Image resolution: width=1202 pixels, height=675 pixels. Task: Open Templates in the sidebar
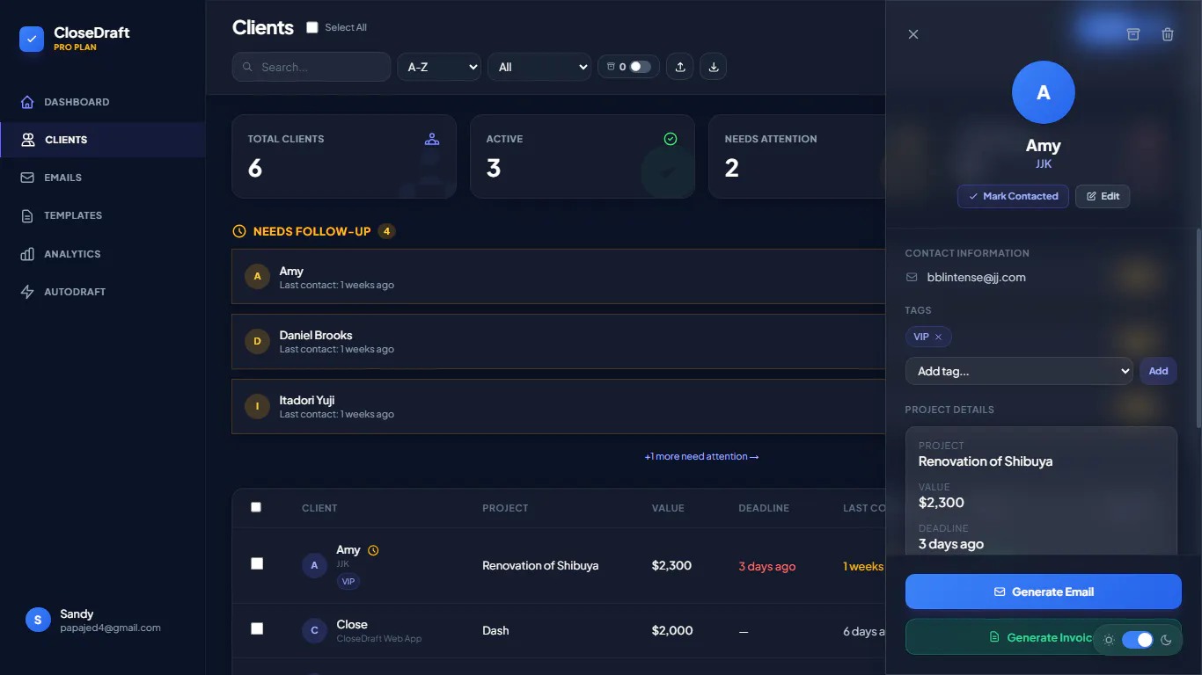103,215
